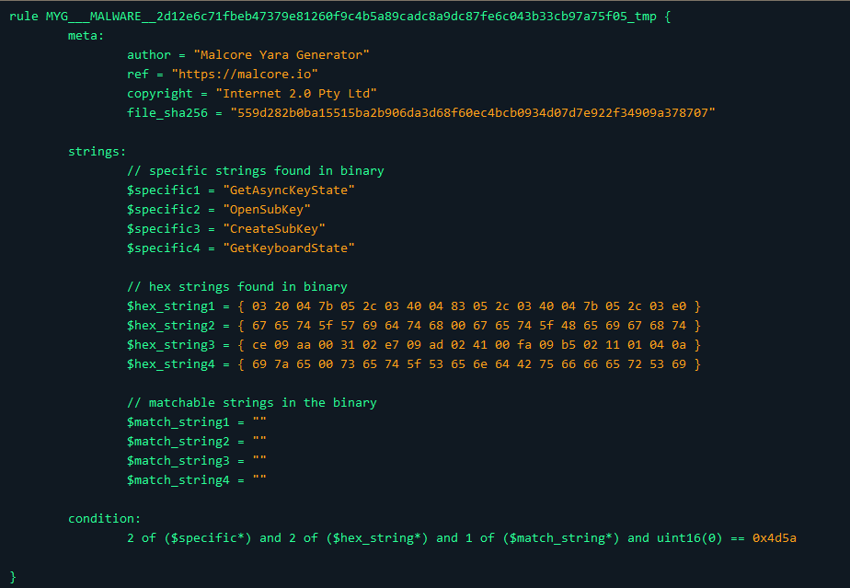This screenshot has height=588, width=850.
Task: Click the "Internet 2.0 Pty Ltd" copyright string
Action: point(296,93)
